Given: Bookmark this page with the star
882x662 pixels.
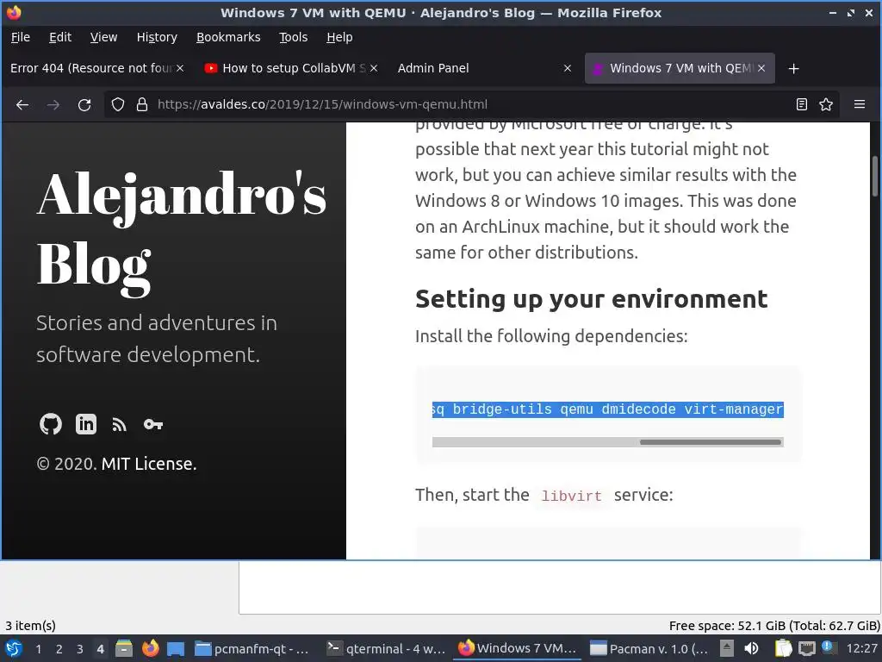Looking at the screenshot, I should click(x=826, y=104).
